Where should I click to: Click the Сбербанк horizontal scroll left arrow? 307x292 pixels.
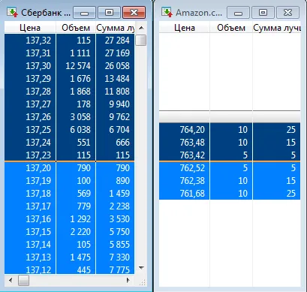click(11, 280)
